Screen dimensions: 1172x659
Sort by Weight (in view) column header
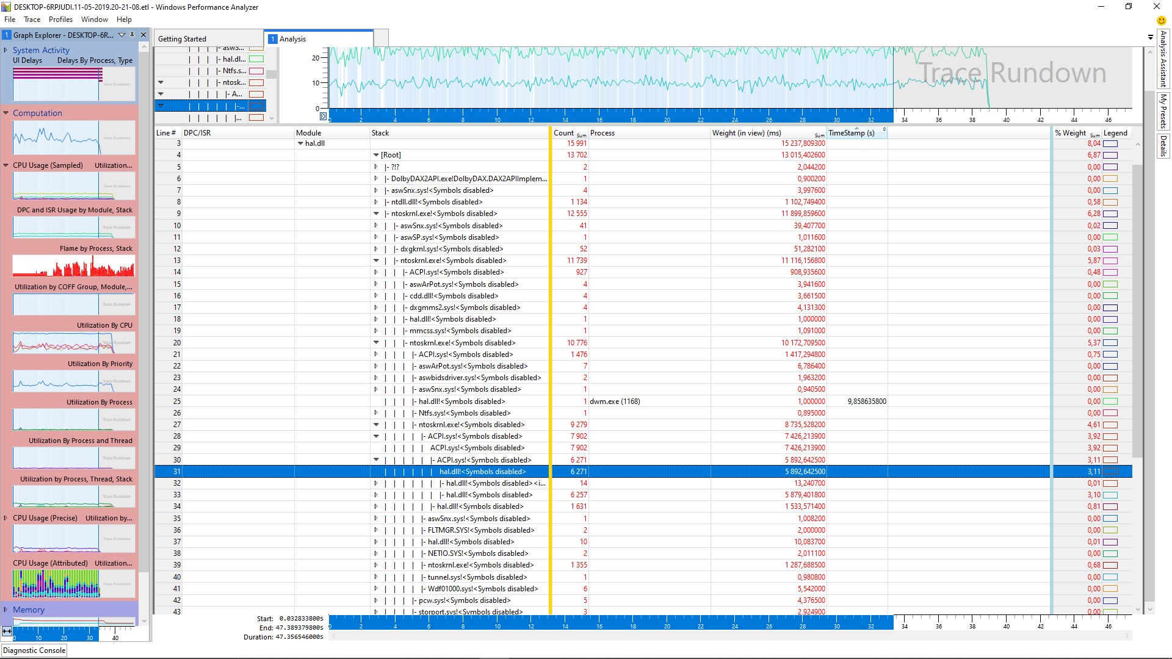(x=768, y=133)
